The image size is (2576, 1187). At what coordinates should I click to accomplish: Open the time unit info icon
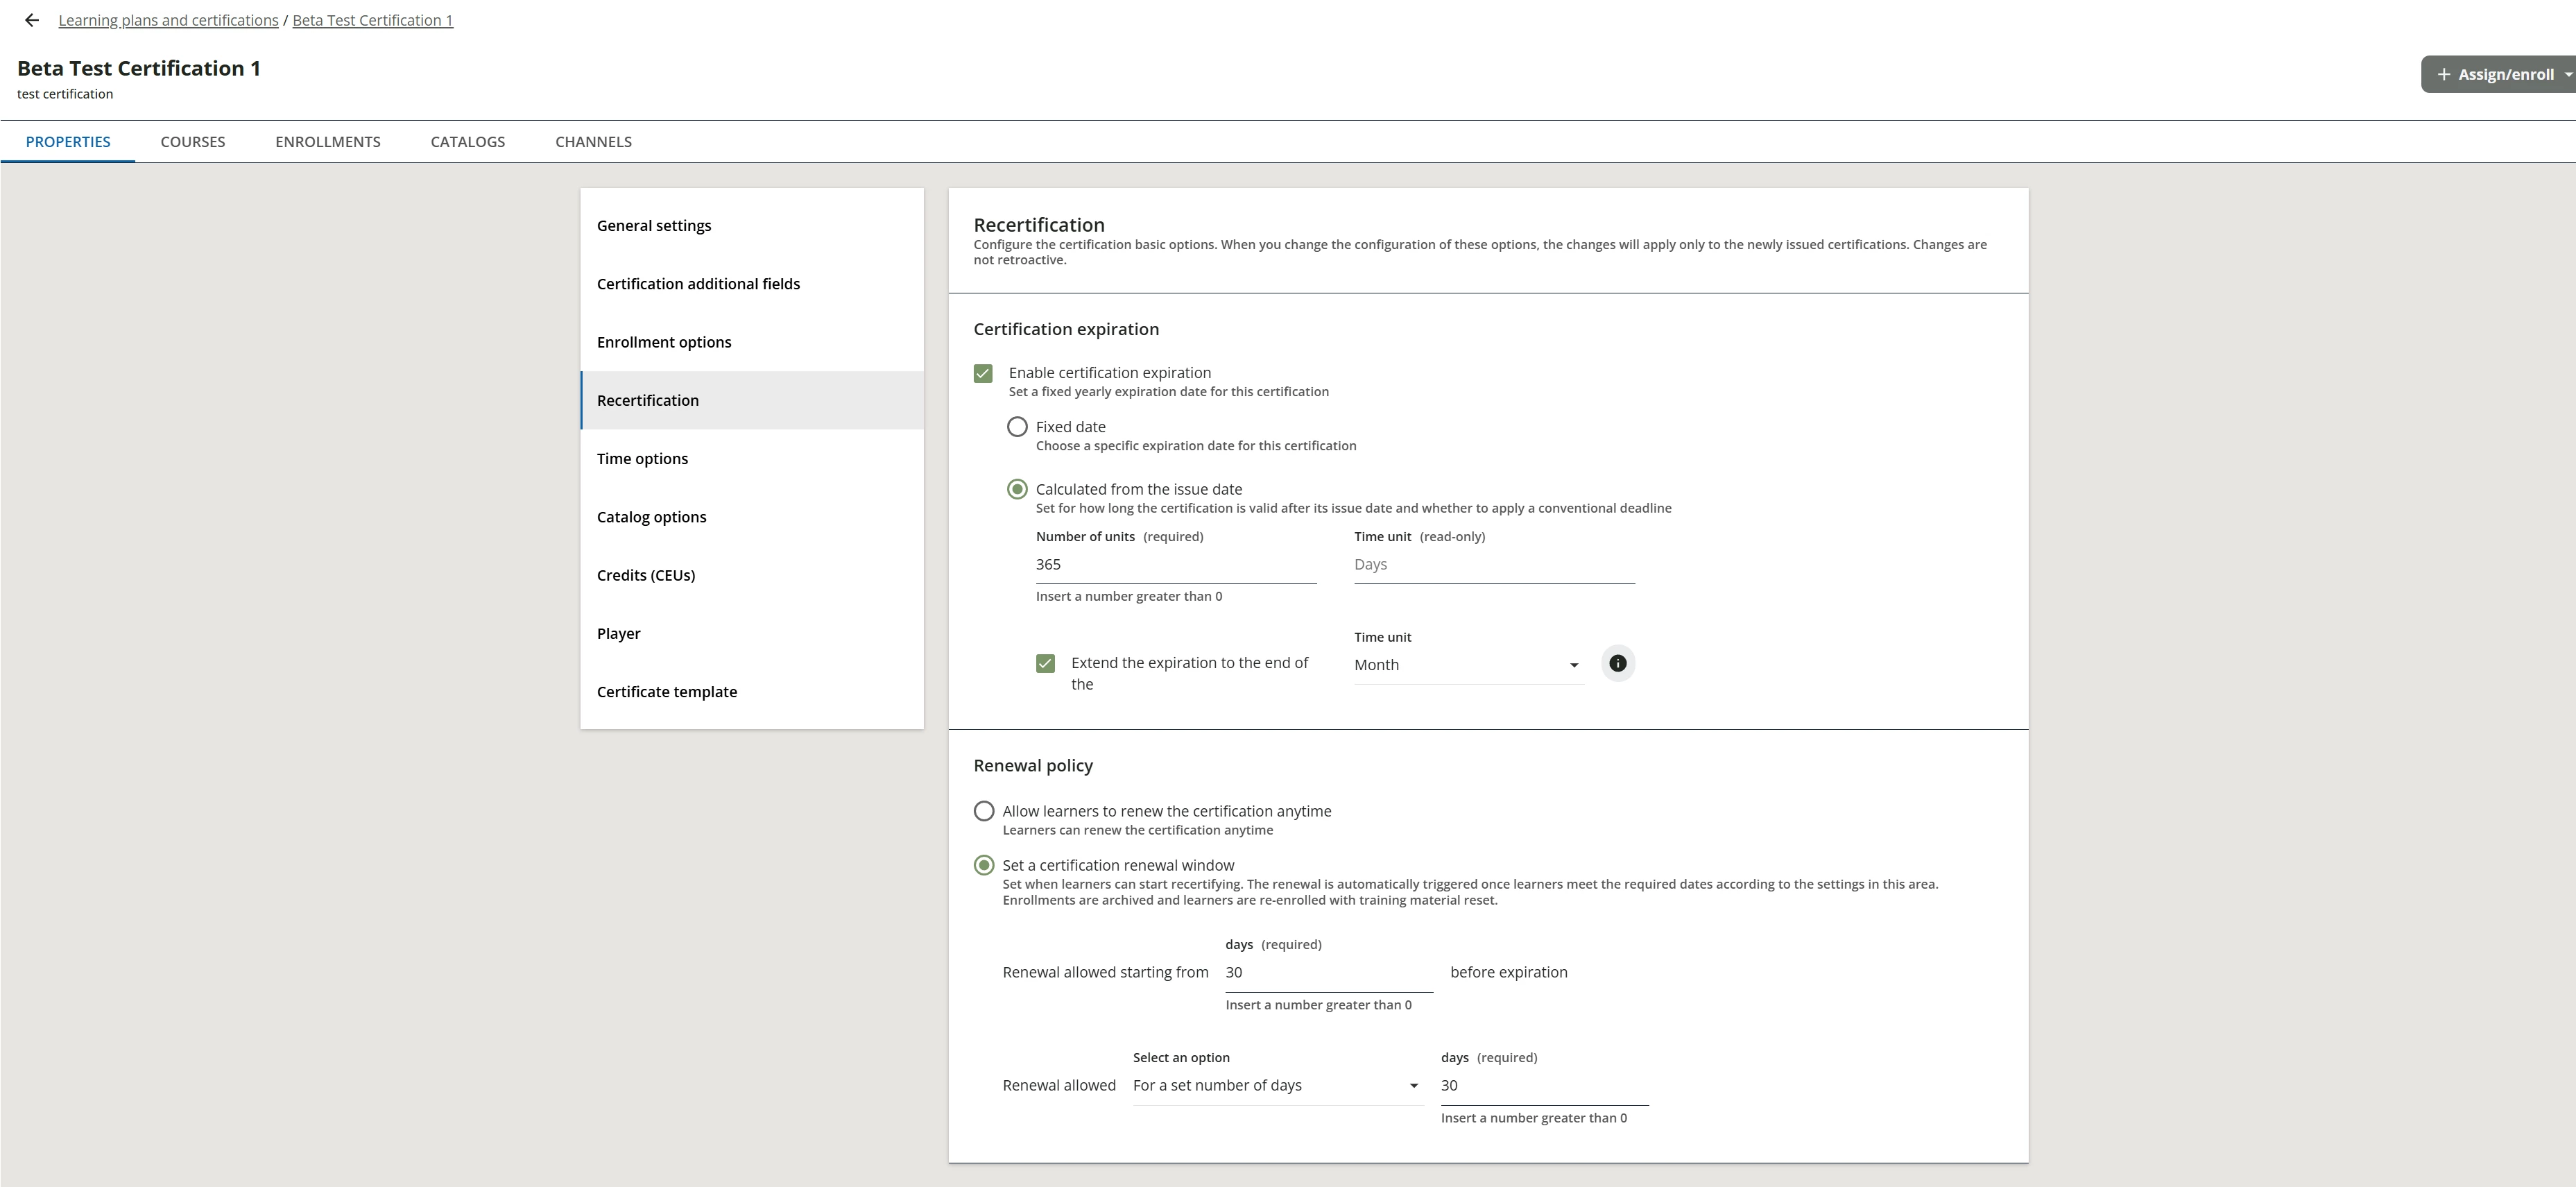click(1617, 663)
